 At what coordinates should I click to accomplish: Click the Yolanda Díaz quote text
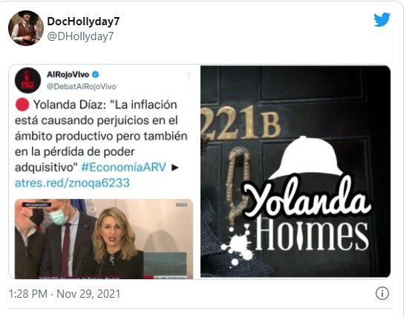[x=102, y=136]
